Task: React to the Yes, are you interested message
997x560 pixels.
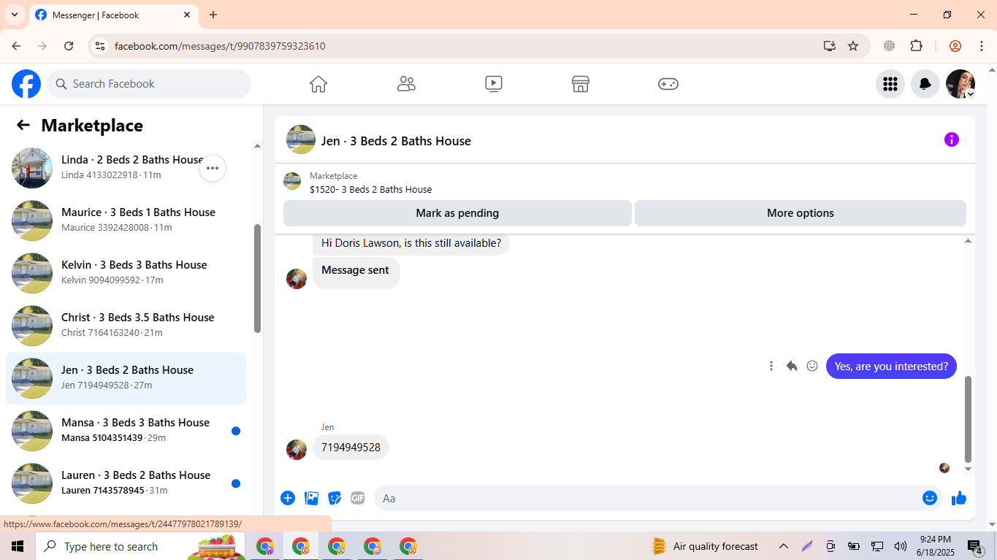Action: 812,366
